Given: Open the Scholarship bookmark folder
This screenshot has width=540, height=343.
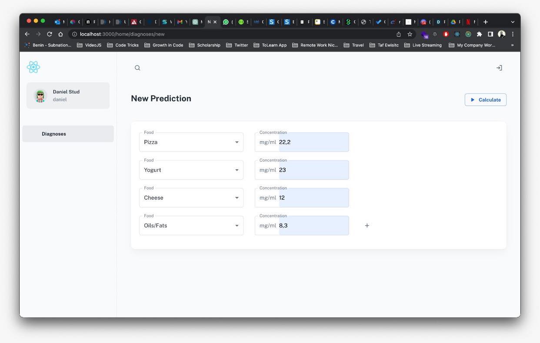Looking at the screenshot, I should click(205, 45).
